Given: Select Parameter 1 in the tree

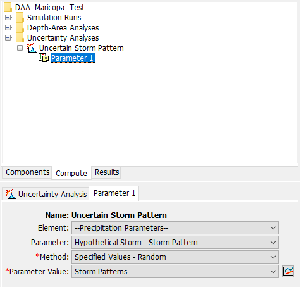Looking at the screenshot, I should pos(73,58).
